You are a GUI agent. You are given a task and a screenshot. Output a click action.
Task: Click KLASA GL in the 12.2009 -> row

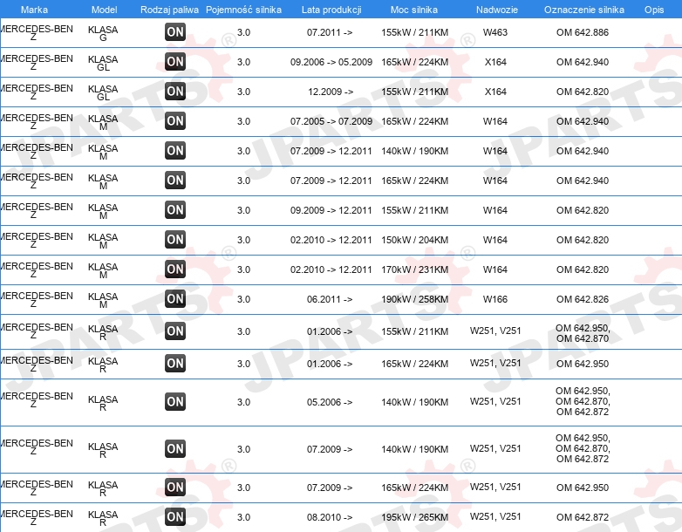pyautogui.click(x=103, y=92)
